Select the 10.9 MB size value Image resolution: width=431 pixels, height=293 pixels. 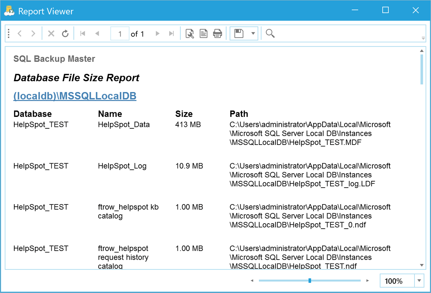[x=189, y=166]
